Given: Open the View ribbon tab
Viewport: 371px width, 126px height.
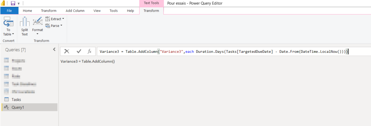Looking at the screenshot, I should [97, 11].
